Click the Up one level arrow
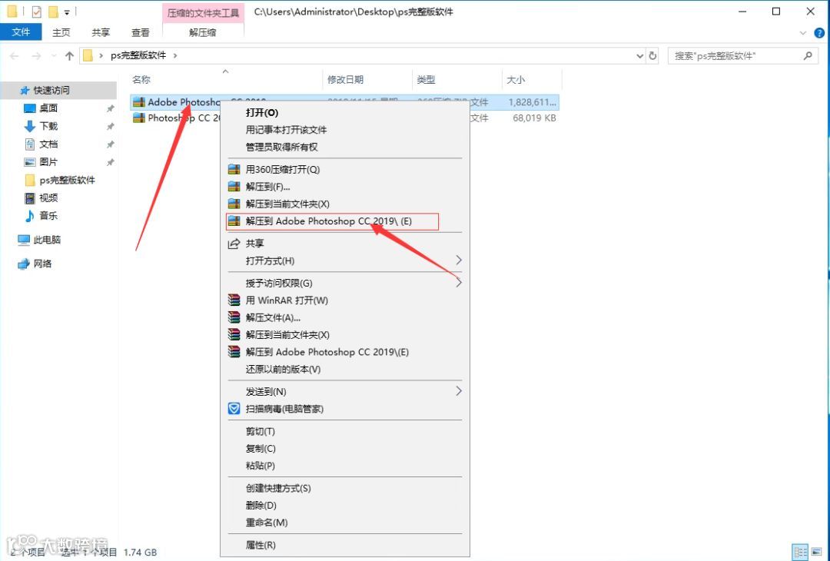Image resolution: width=830 pixels, height=561 pixels. point(69,55)
